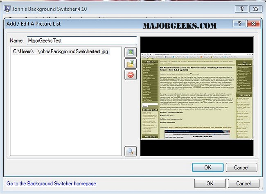Close the Add / Edit A Picture List dialog
The image size is (266, 194).
tap(253, 24)
